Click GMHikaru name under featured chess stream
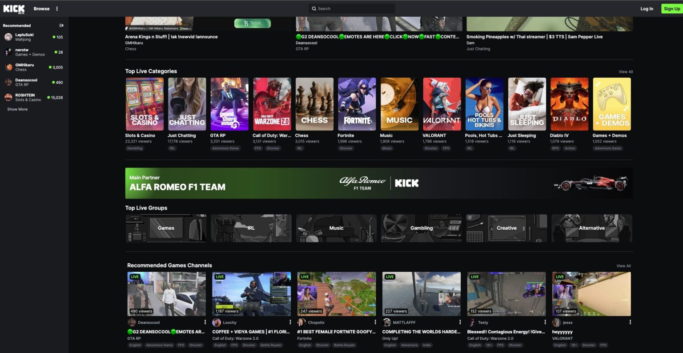The height and width of the screenshot is (353, 683). pyautogui.click(x=134, y=43)
